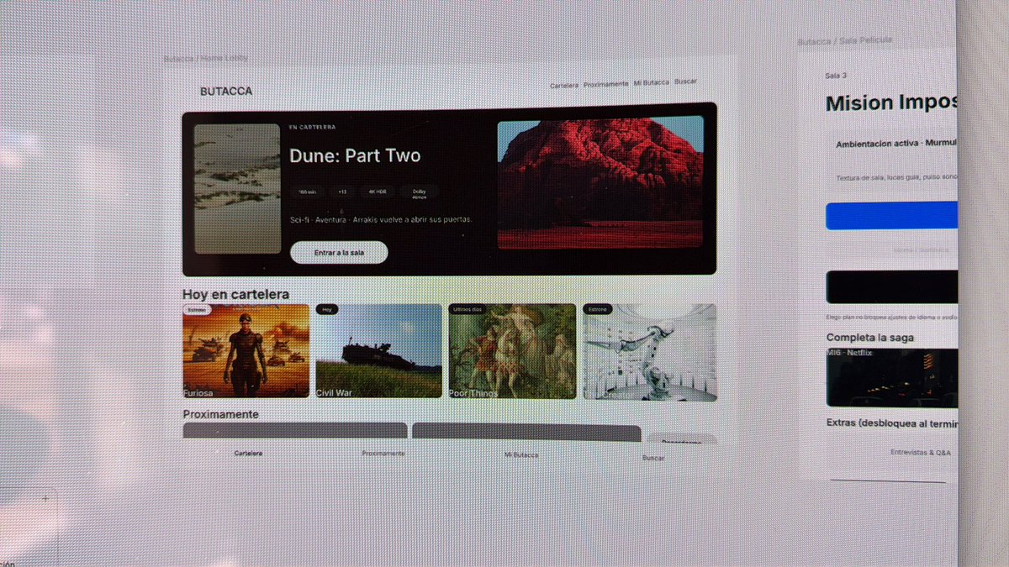Open the Civil War movie card
1009x567 pixels.
378,351
